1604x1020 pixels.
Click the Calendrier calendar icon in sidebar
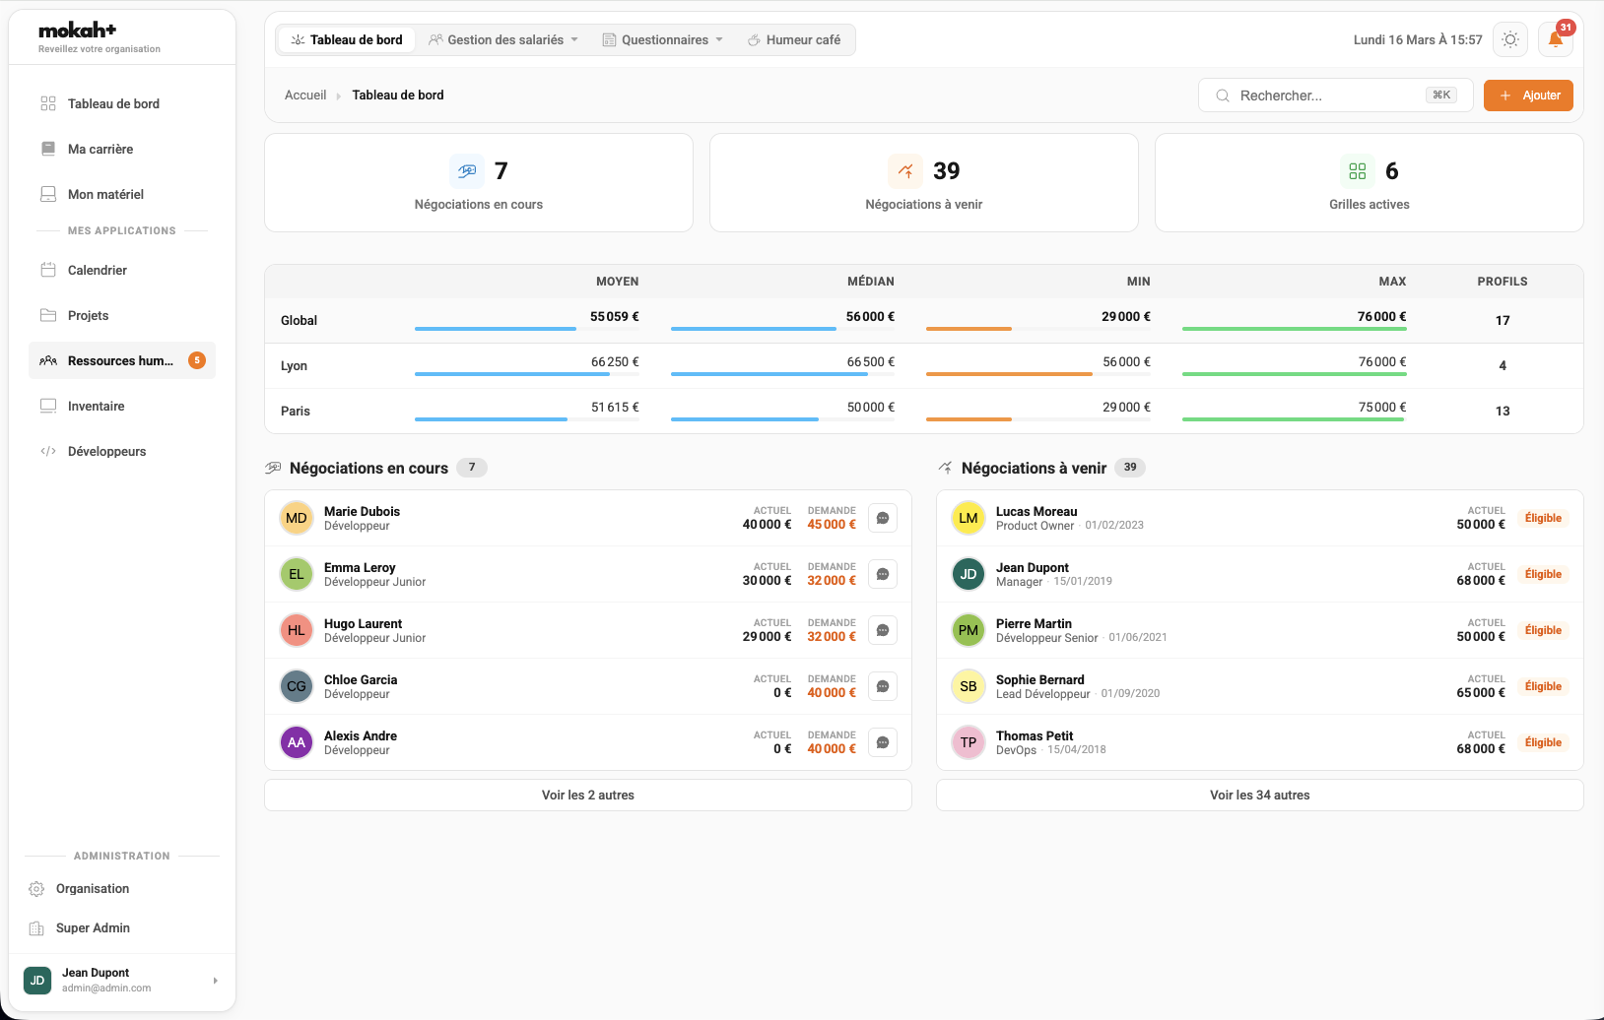point(48,270)
